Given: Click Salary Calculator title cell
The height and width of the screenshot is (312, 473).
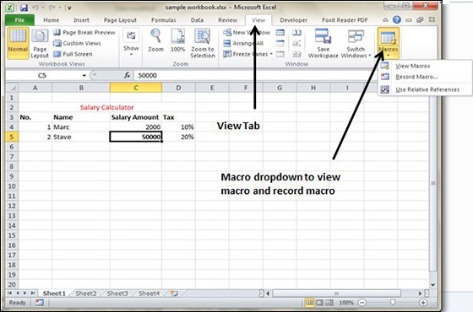Looking at the screenshot, I should tap(107, 107).
